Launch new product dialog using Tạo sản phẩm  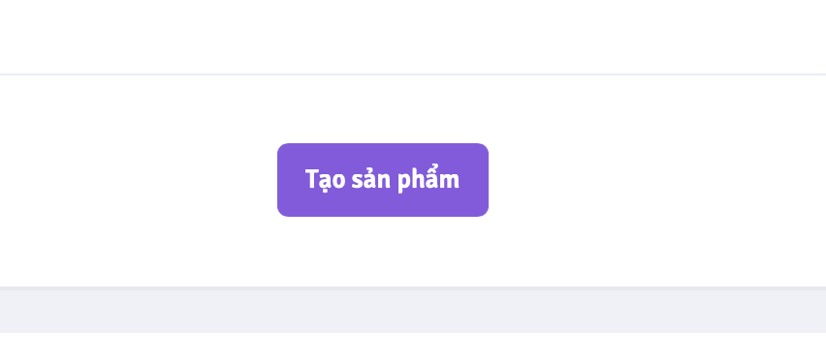(x=383, y=180)
